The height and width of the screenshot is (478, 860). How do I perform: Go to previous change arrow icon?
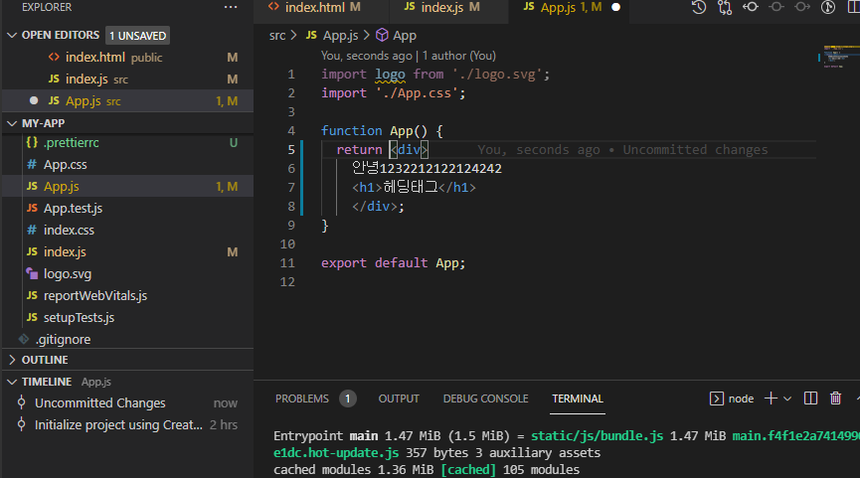point(750,7)
